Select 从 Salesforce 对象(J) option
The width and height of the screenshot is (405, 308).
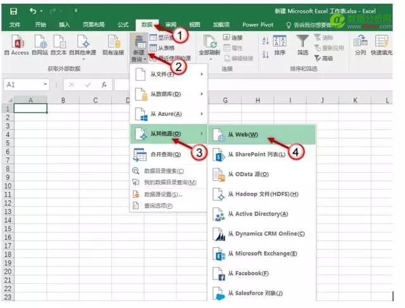262,293
